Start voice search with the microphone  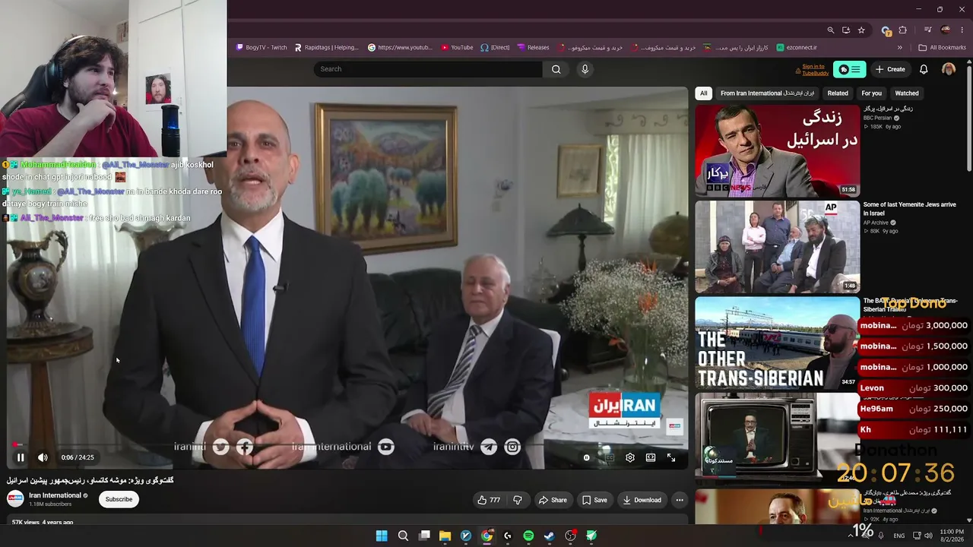pyautogui.click(x=585, y=69)
